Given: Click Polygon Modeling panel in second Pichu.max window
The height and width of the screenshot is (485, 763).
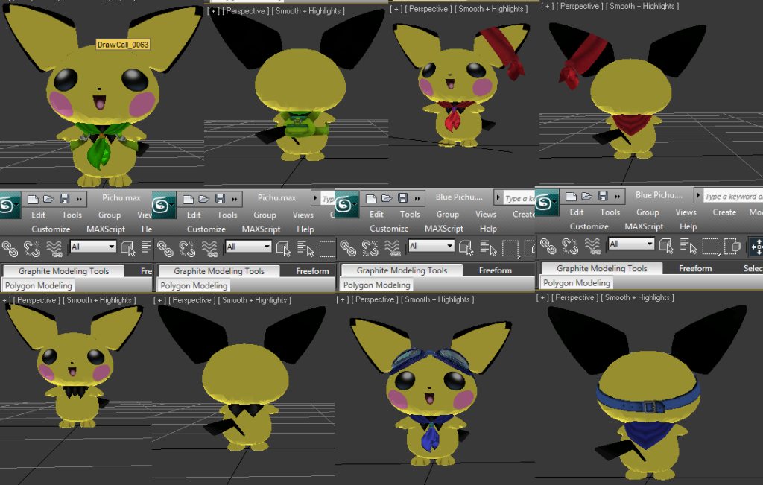Looking at the screenshot, I should [x=194, y=285].
